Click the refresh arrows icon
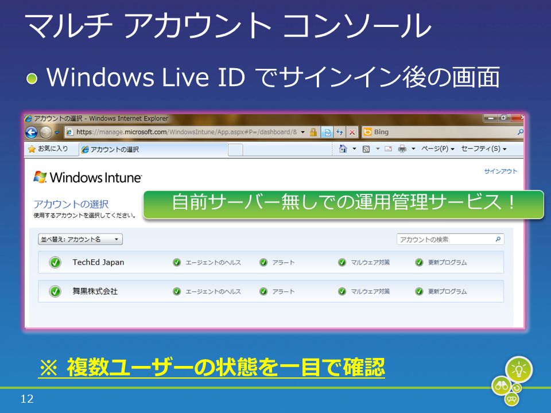551x413 pixels. point(339,132)
